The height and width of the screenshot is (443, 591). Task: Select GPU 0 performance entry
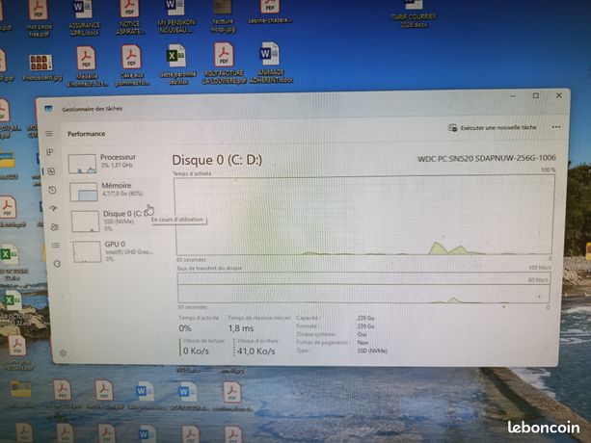[116, 251]
